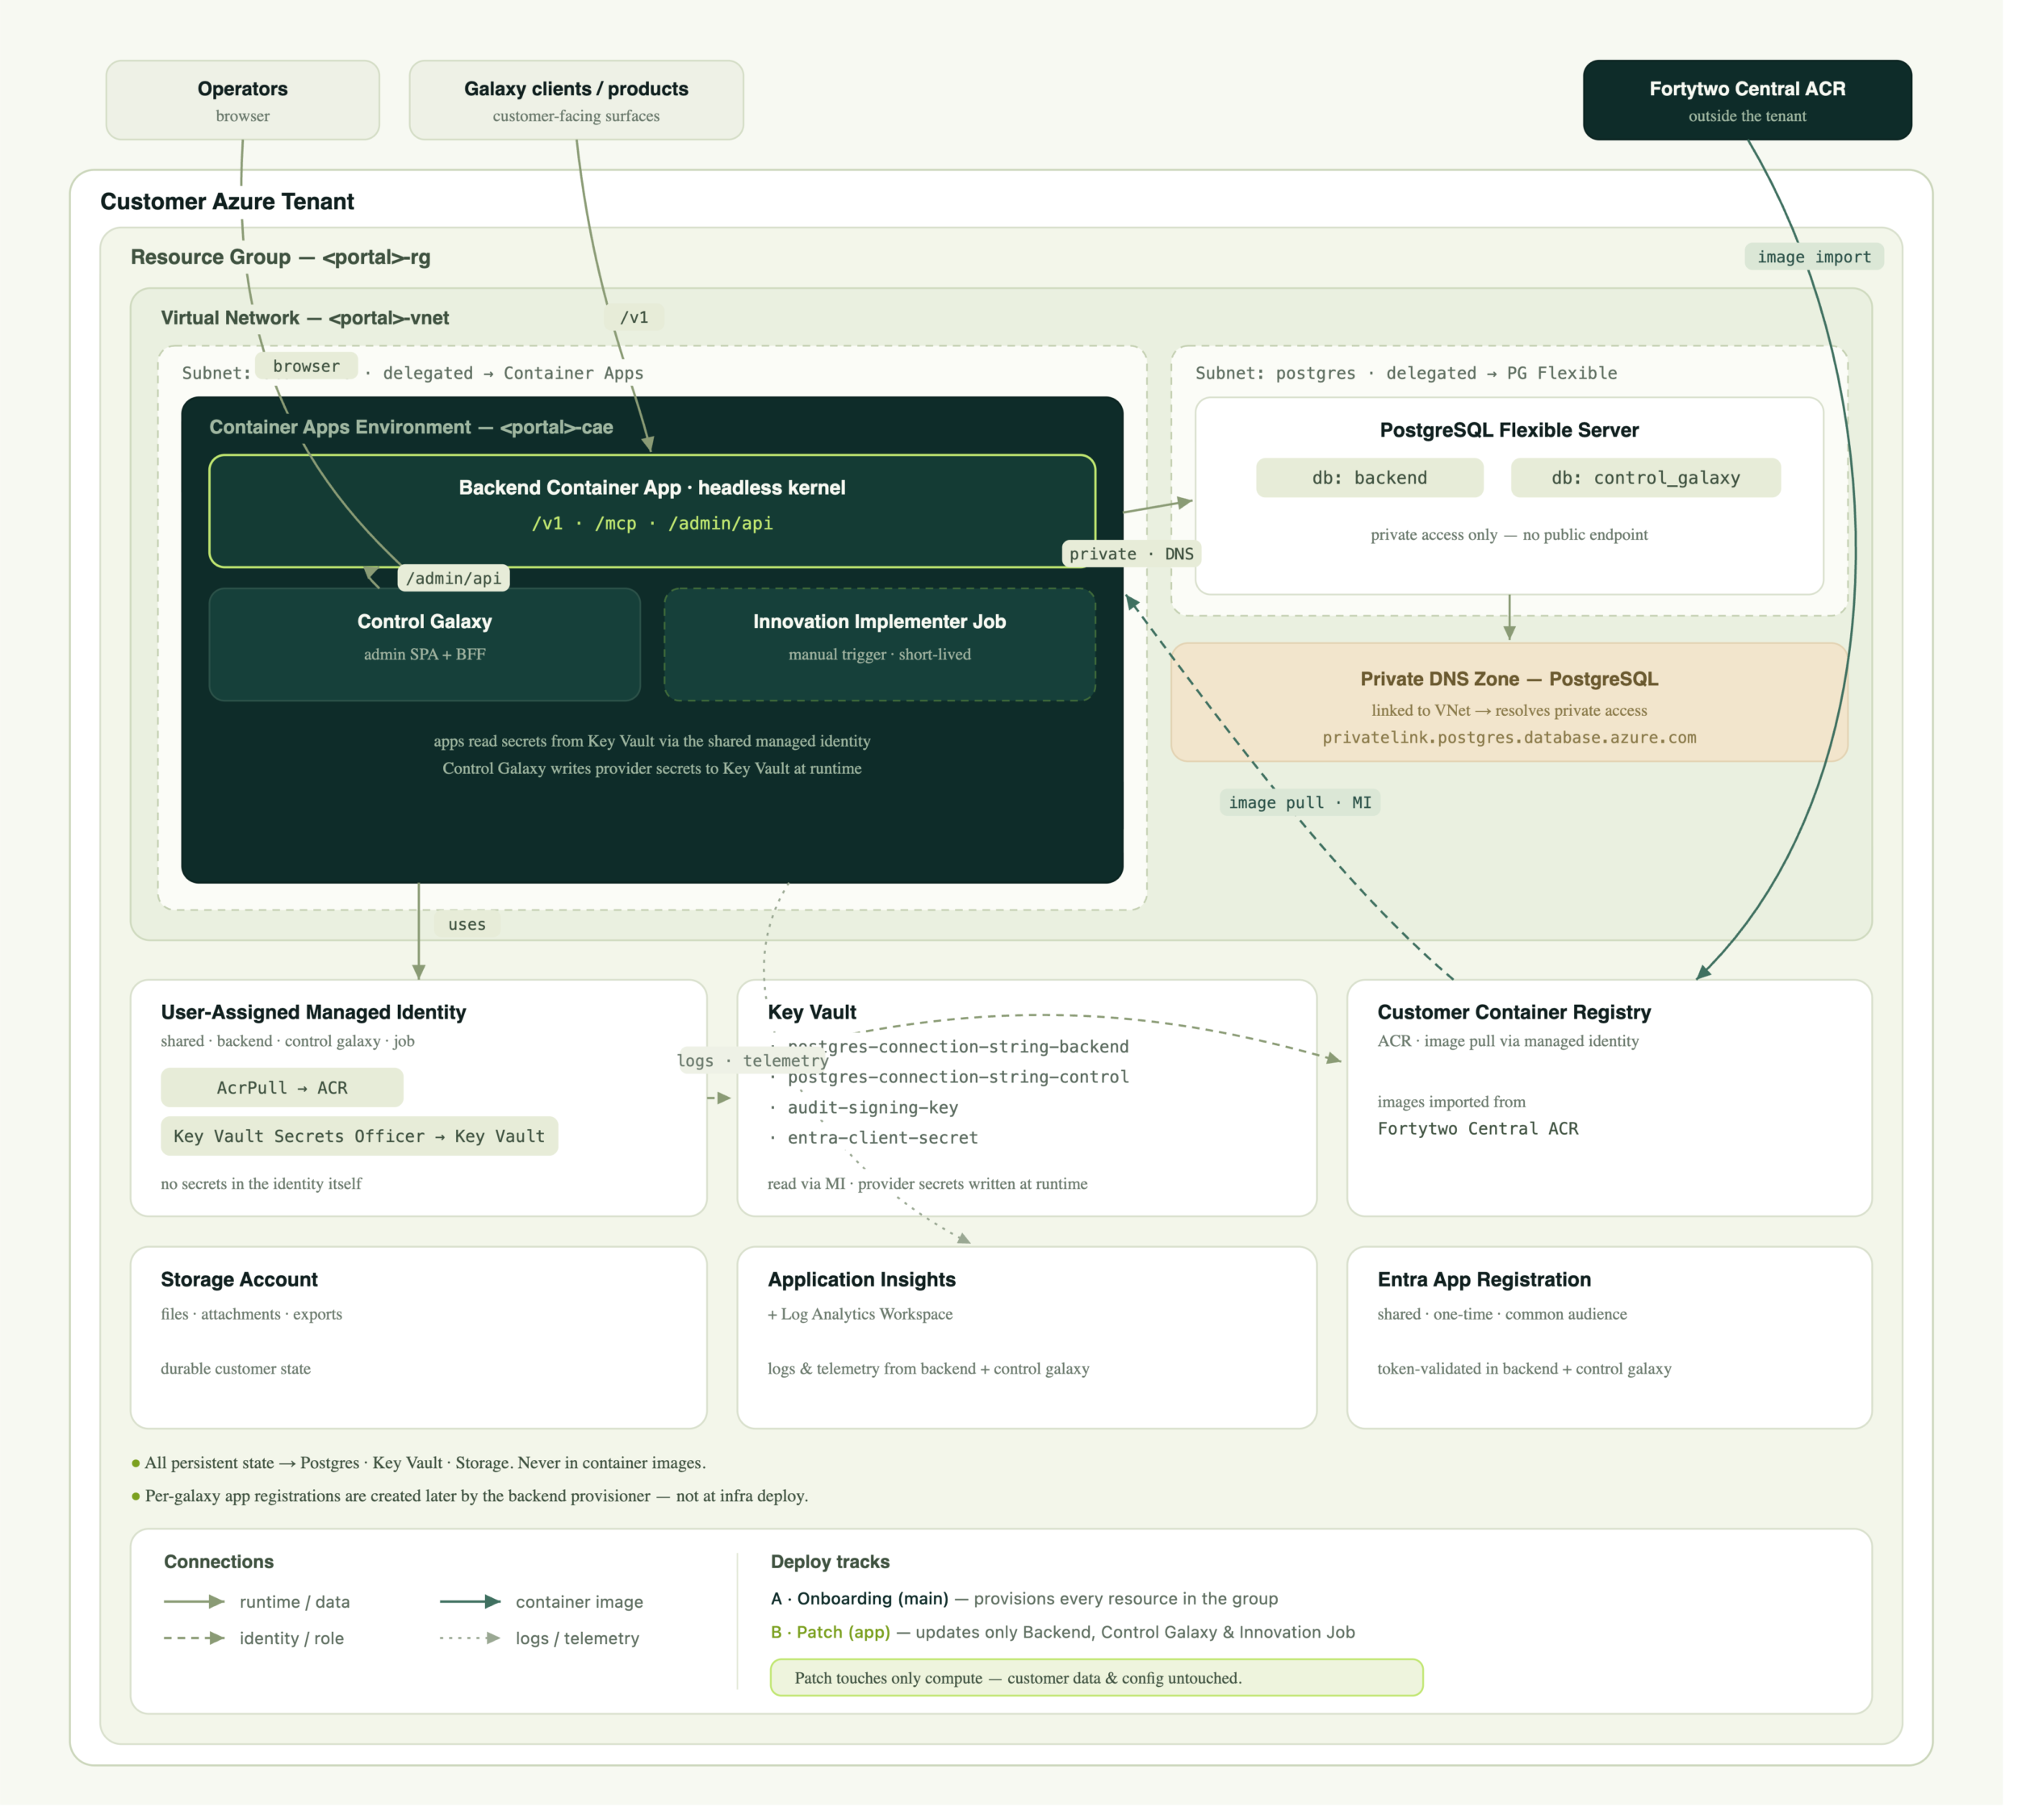Select 'Key Vault Secrets Officer → Key Vault' chip

(x=359, y=1136)
